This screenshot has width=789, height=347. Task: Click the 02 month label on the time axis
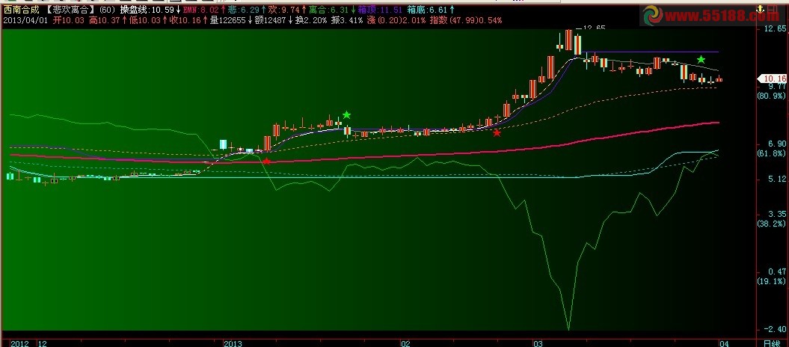tap(405, 343)
